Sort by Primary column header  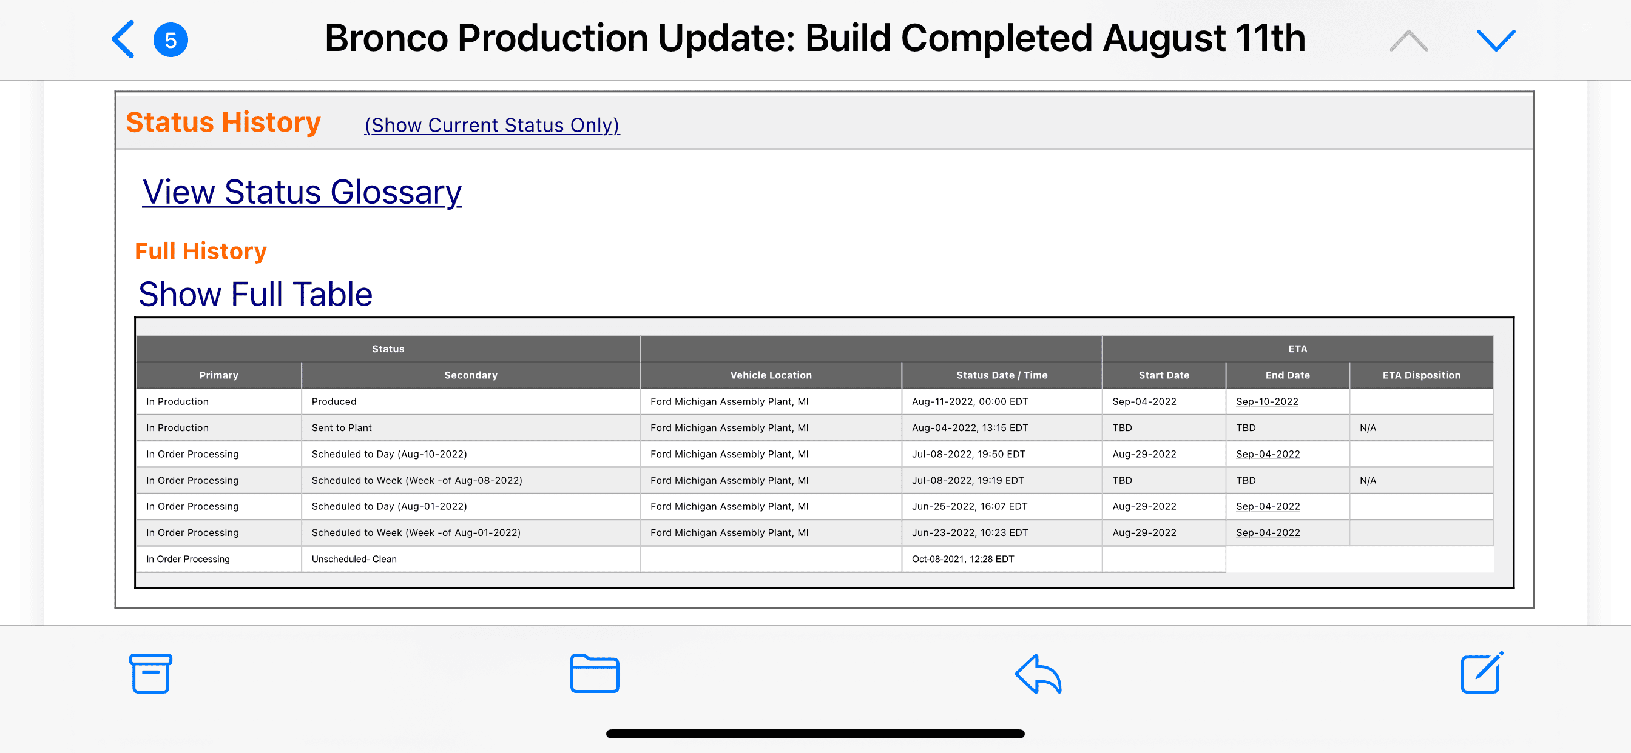(218, 375)
